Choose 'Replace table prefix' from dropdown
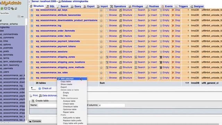222x125 pixels. (72, 120)
